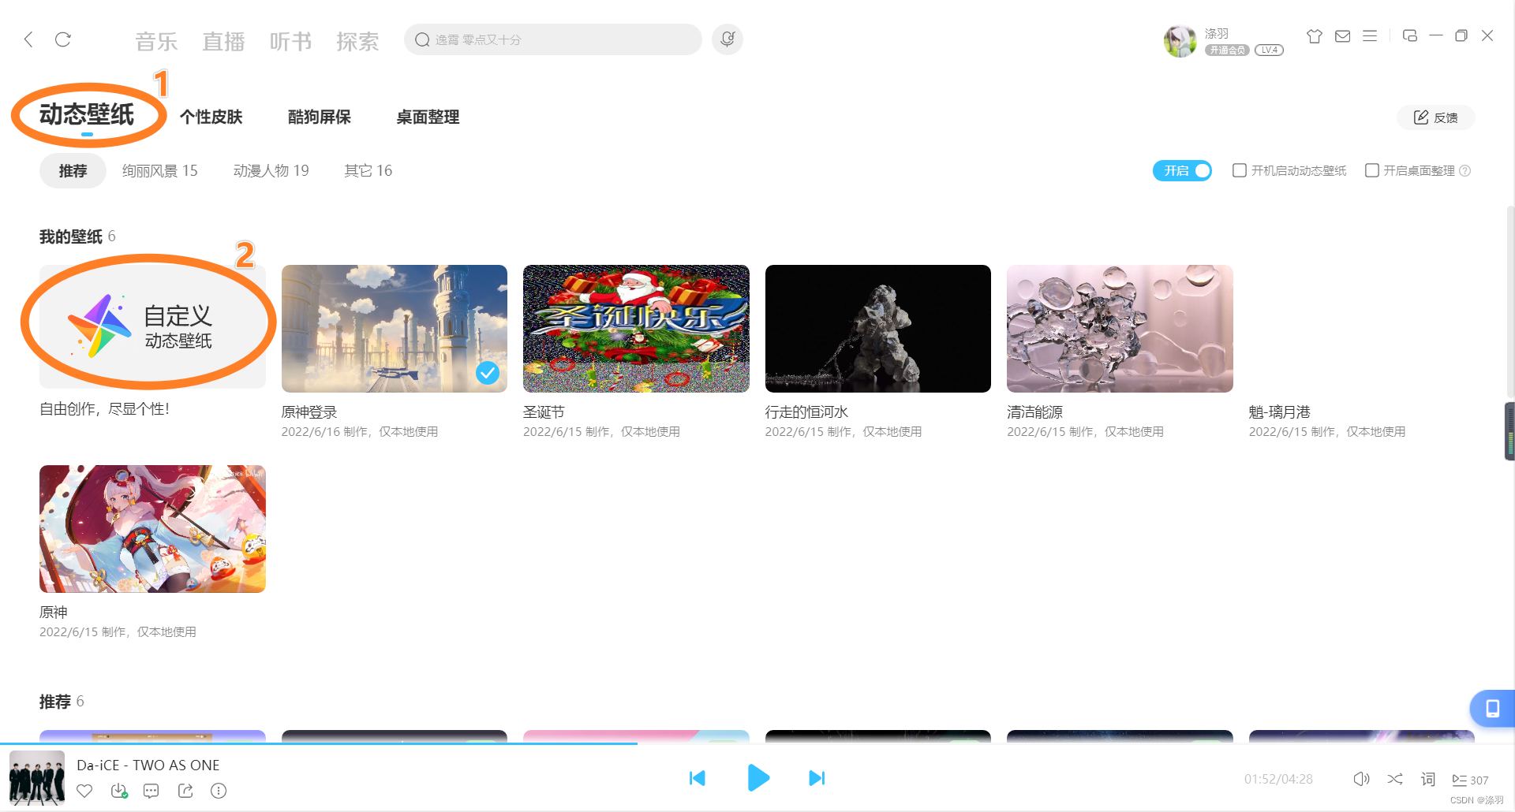Select the 圣诞节 wallpaper thumbnail

(x=636, y=329)
